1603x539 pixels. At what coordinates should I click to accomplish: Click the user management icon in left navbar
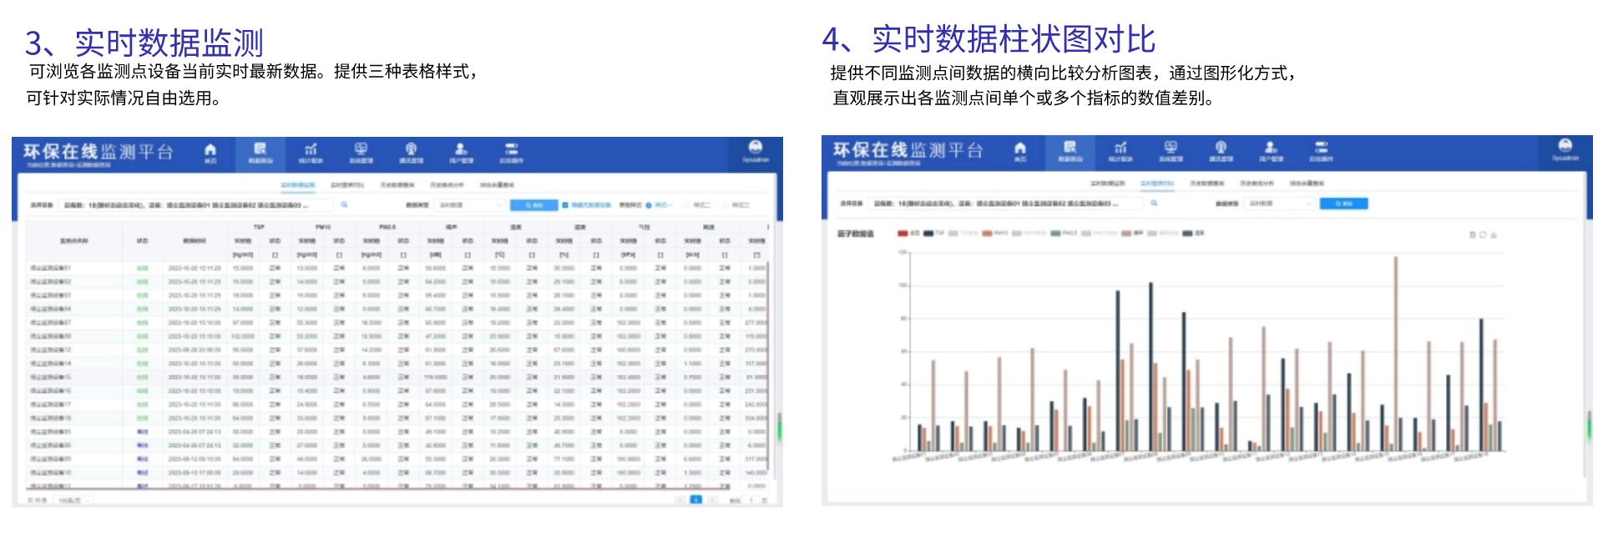pos(461,151)
